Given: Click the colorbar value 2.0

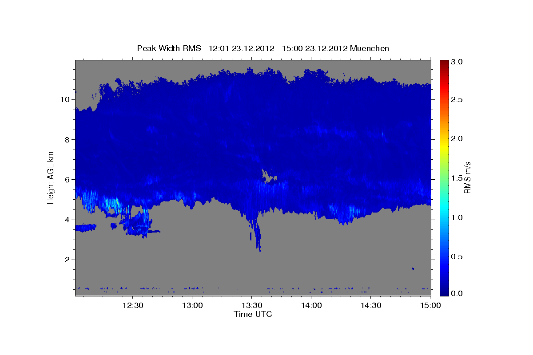Looking at the screenshot, I should (457, 139).
